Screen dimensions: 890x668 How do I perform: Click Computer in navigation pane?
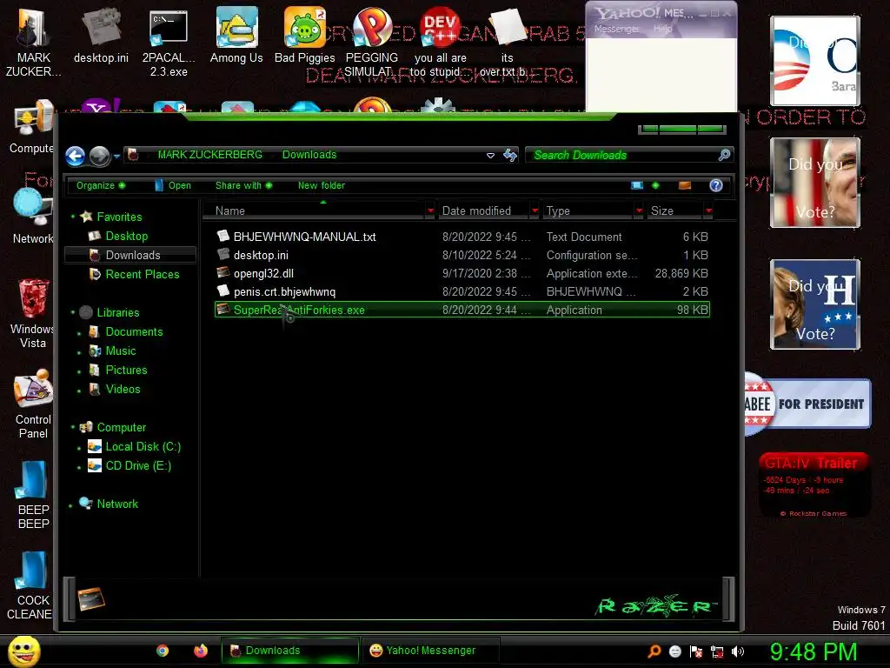[121, 427]
